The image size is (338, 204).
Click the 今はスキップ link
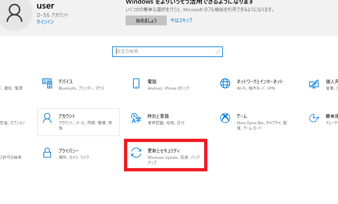(181, 20)
